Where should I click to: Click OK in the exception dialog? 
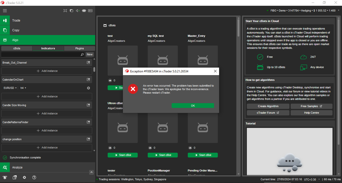[x=193, y=106]
